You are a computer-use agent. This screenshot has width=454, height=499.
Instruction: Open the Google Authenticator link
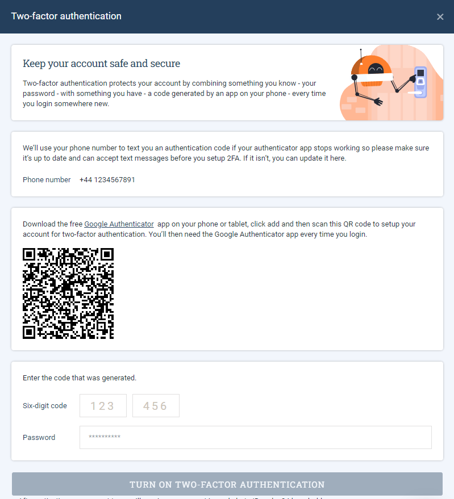coord(119,224)
